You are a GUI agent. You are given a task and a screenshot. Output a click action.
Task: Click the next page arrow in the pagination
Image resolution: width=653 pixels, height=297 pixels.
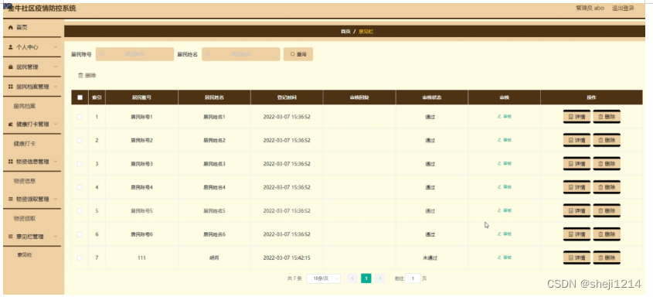click(x=379, y=278)
